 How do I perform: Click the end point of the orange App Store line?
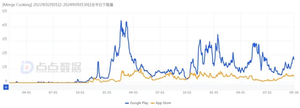pyautogui.click(x=294, y=76)
